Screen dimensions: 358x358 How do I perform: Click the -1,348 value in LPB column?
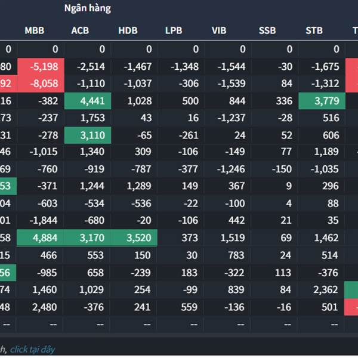[x=185, y=67]
